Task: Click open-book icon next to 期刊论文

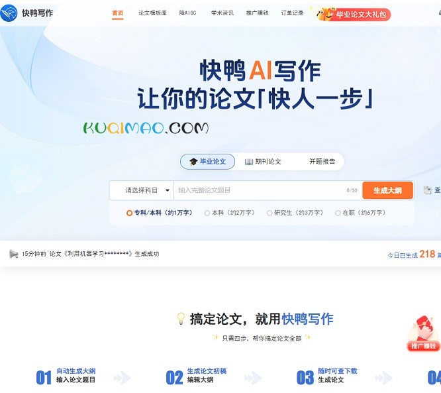Action: click(248, 162)
